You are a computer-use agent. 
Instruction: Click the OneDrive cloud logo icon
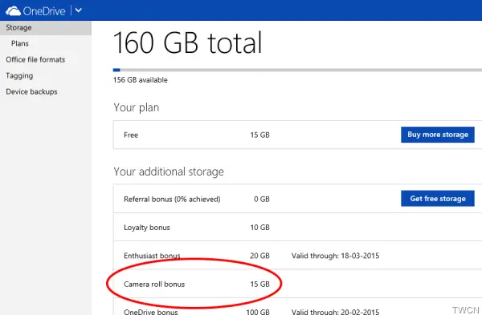tap(13, 11)
